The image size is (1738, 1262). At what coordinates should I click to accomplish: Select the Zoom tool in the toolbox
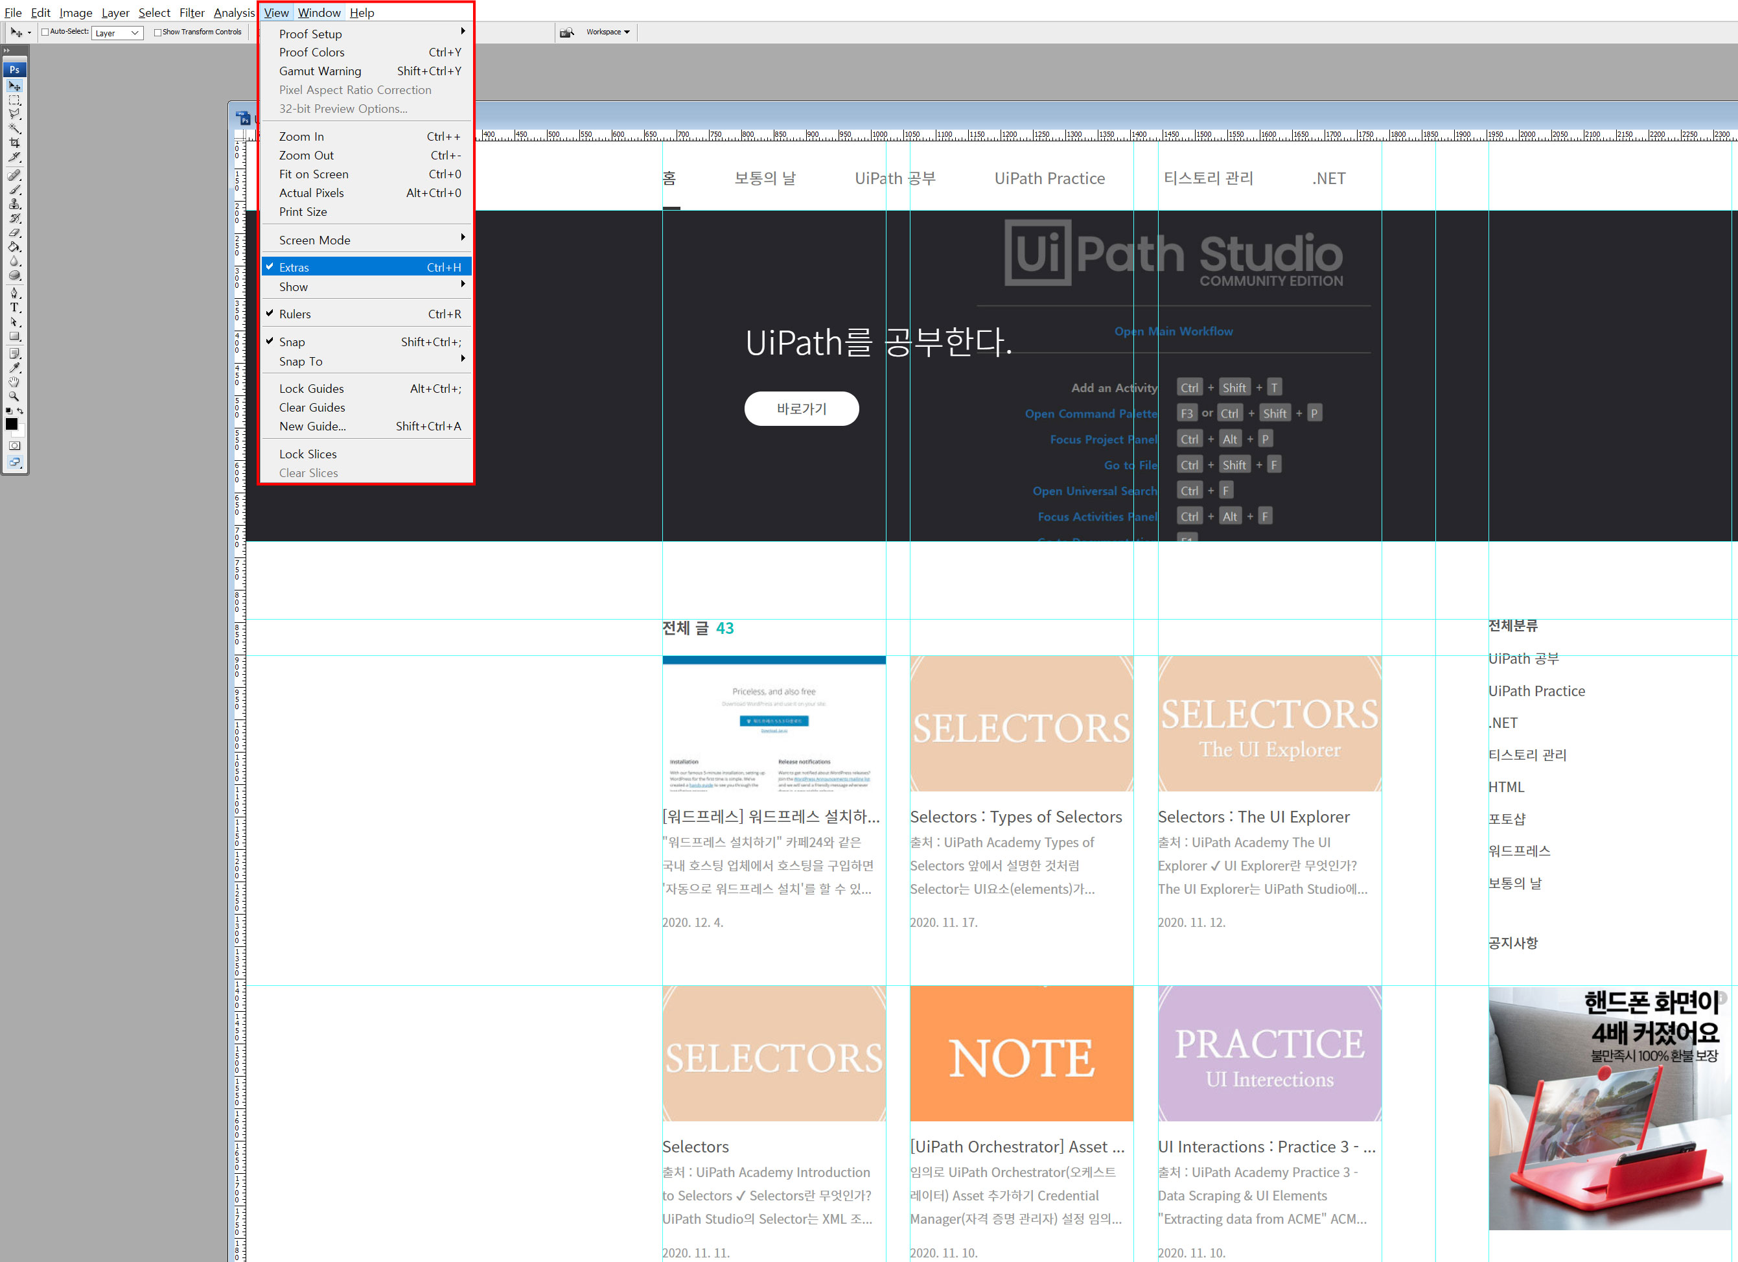pyautogui.click(x=14, y=397)
